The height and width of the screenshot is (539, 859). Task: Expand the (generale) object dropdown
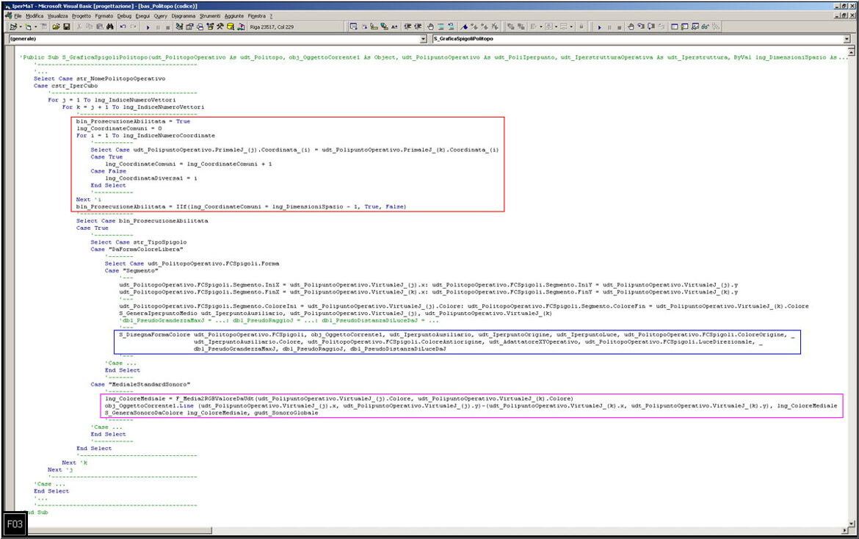pos(423,38)
